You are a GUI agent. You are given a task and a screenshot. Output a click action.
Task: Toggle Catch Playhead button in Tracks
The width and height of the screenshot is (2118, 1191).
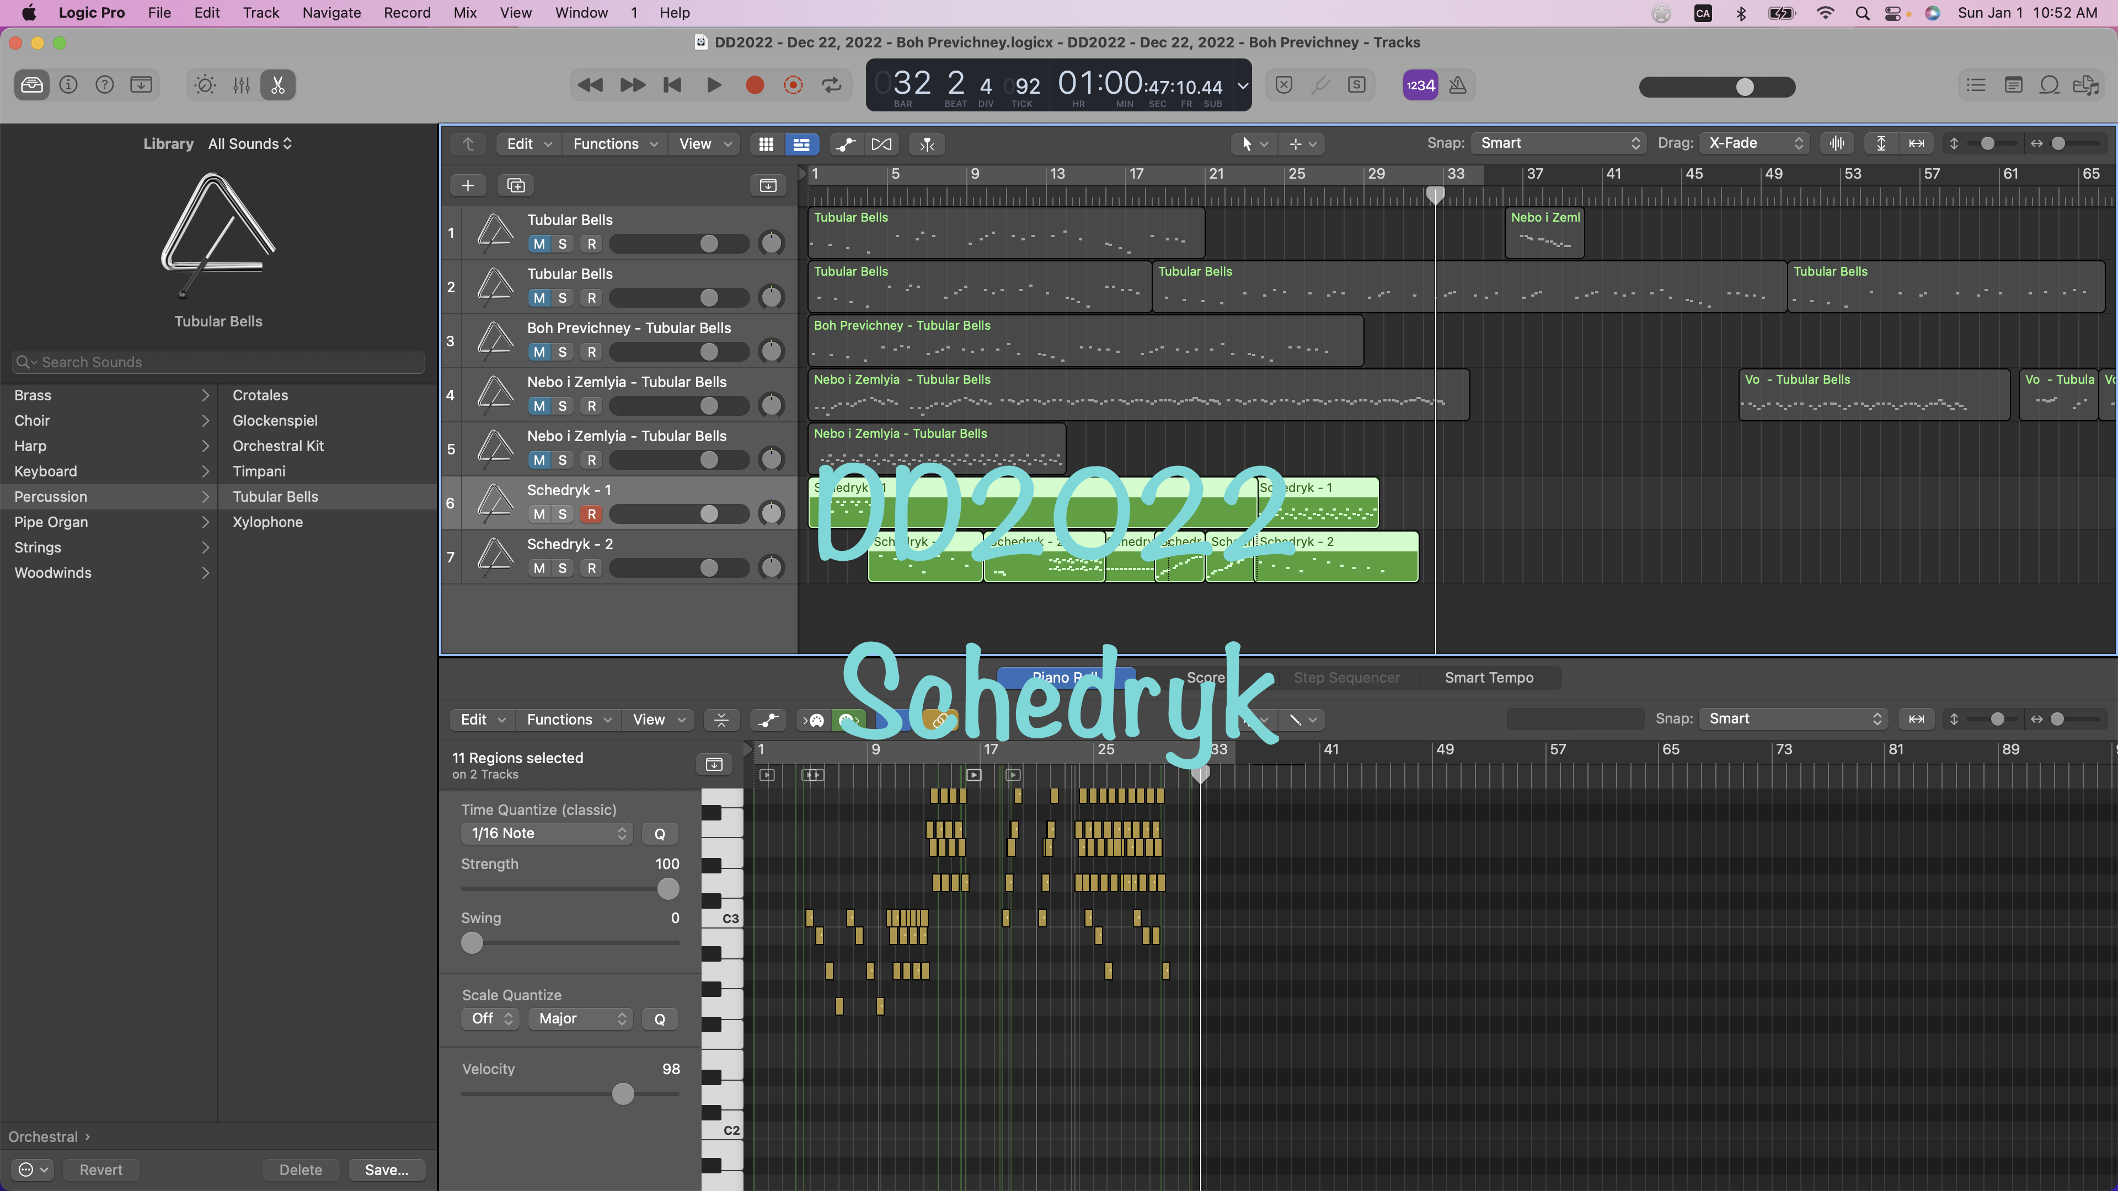point(927,144)
